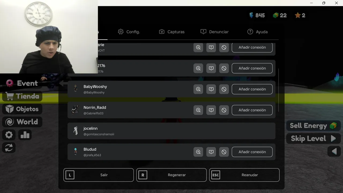Add connection with Norrin_Radd
Screen dimensions: 343x193
pyautogui.click(x=252, y=110)
